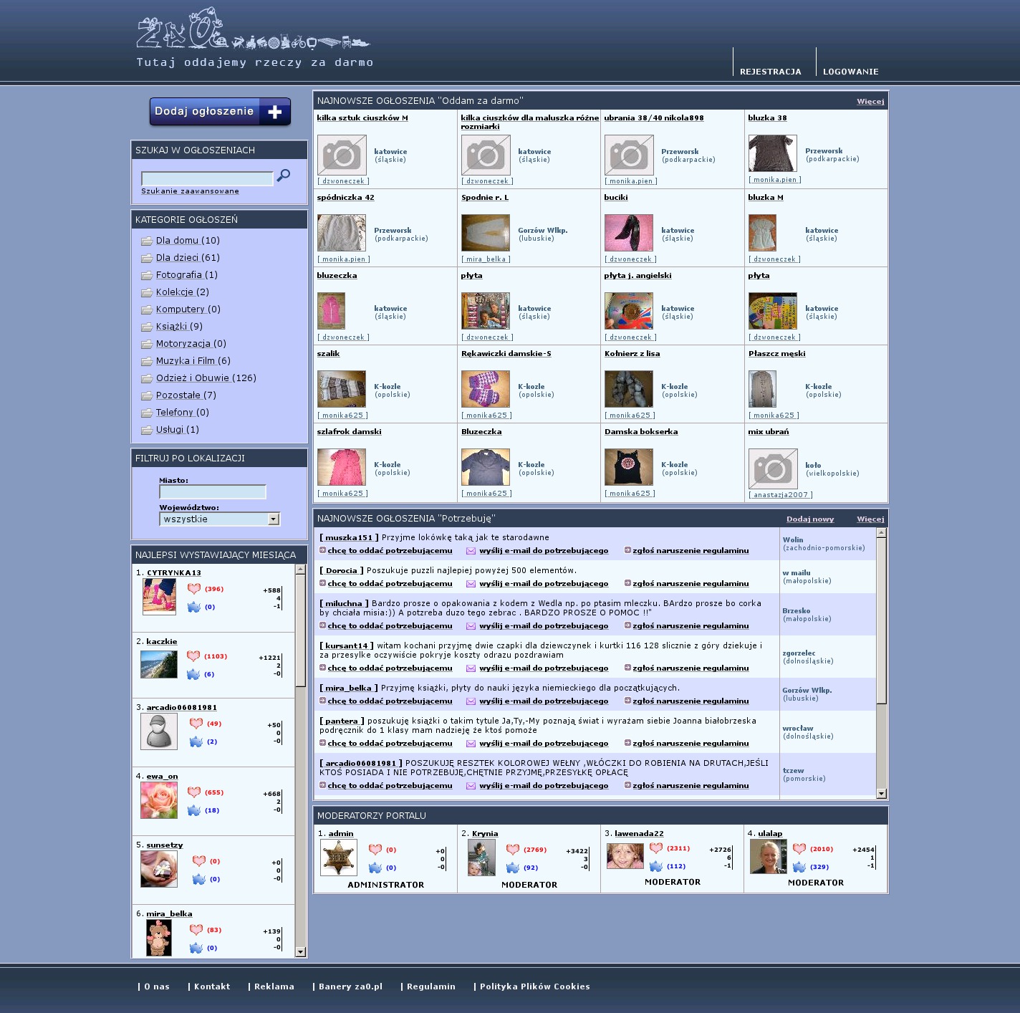Image resolution: width=1020 pixels, height=1013 pixels.
Task: Open Szukanie zaawansowane link
Action: tap(190, 191)
